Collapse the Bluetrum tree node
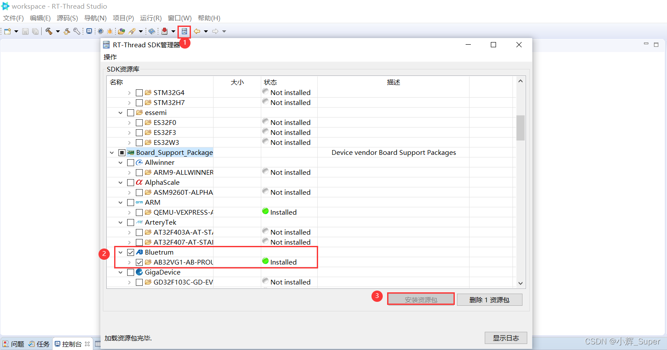This screenshot has width=667, height=350. [121, 252]
